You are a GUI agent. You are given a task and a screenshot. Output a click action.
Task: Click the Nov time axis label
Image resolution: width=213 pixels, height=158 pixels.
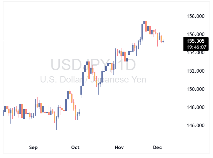119,147
